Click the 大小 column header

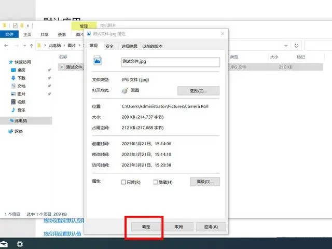tap(274, 57)
